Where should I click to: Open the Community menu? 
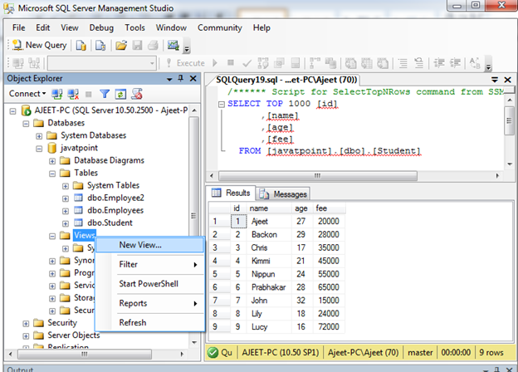[220, 27]
